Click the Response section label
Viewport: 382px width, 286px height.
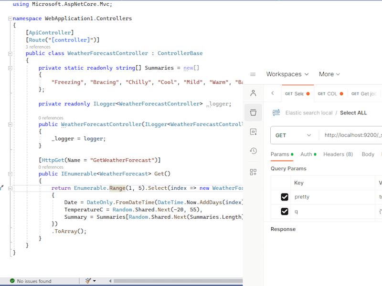(x=283, y=229)
